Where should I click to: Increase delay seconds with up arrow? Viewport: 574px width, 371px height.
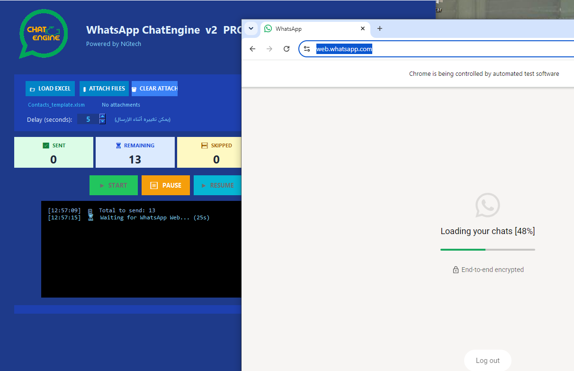102,116
